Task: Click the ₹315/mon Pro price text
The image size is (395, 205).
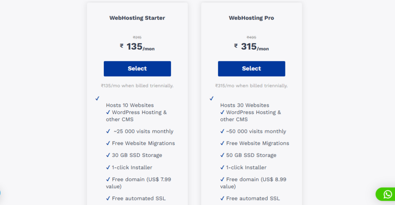Action: 252,47
